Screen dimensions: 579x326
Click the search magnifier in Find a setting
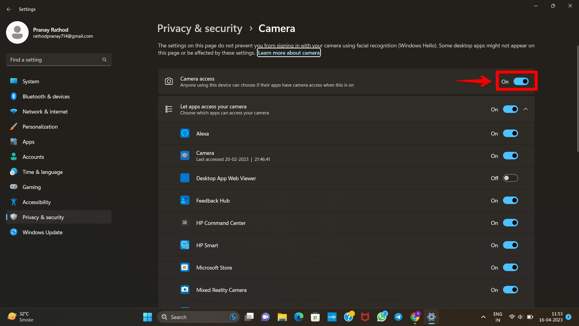[x=104, y=60]
